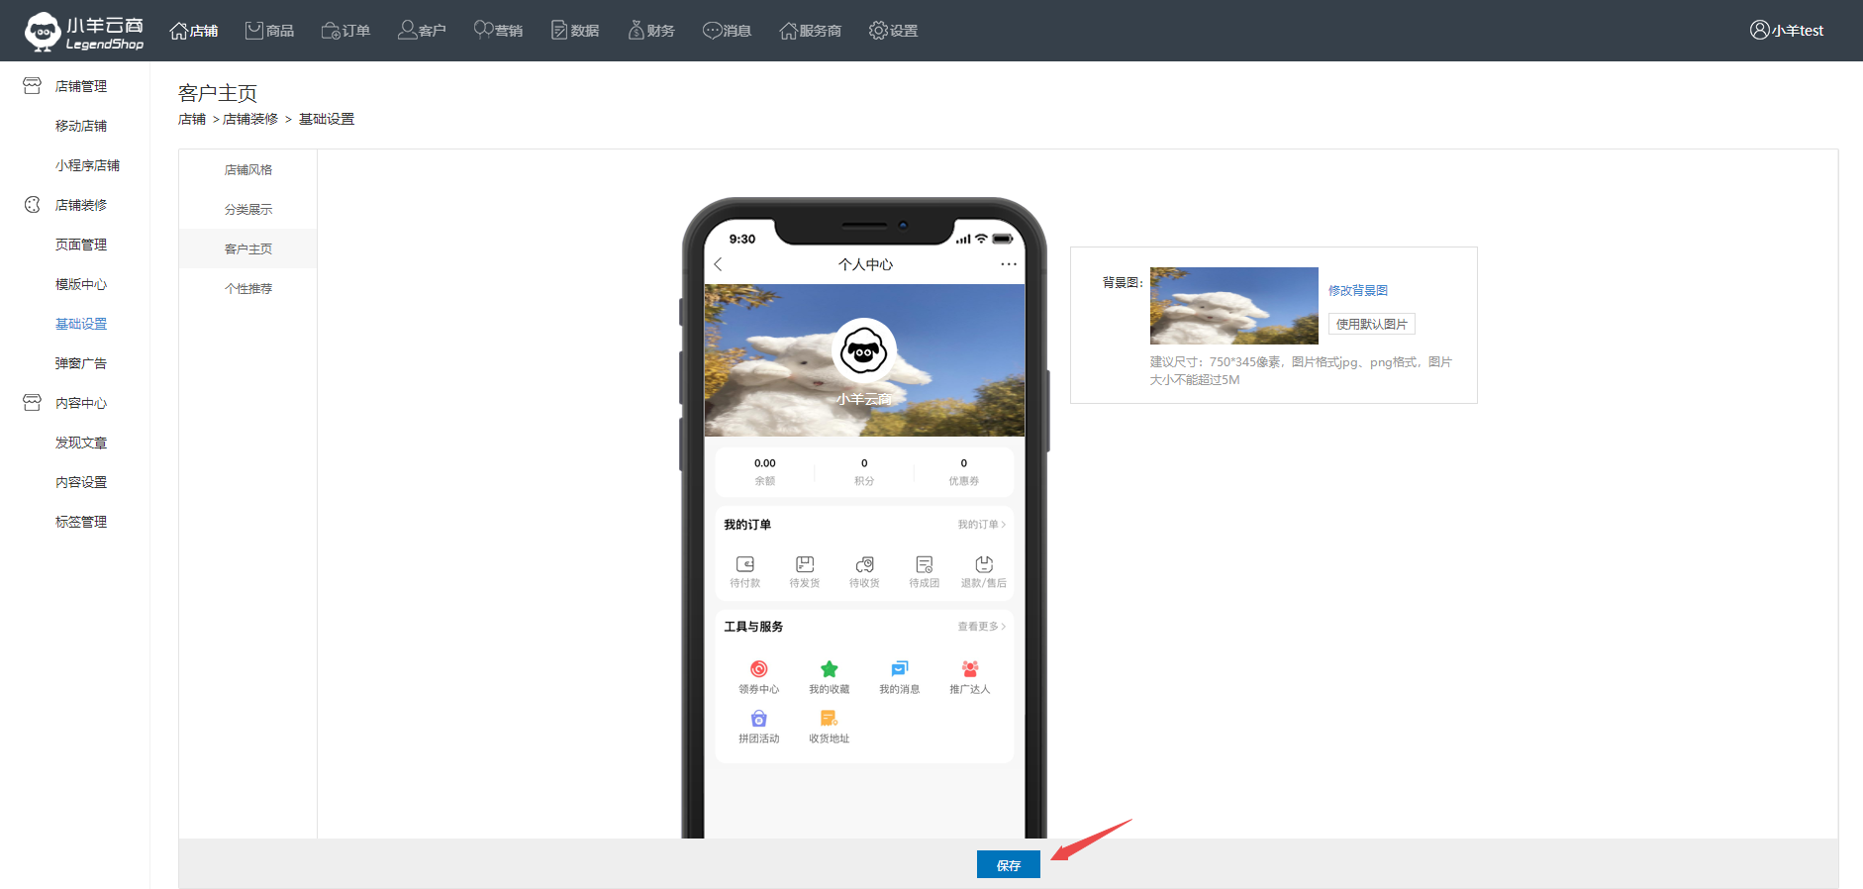Click the green star 我的收藏 icon
The image size is (1863, 889).
tap(829, 669)
